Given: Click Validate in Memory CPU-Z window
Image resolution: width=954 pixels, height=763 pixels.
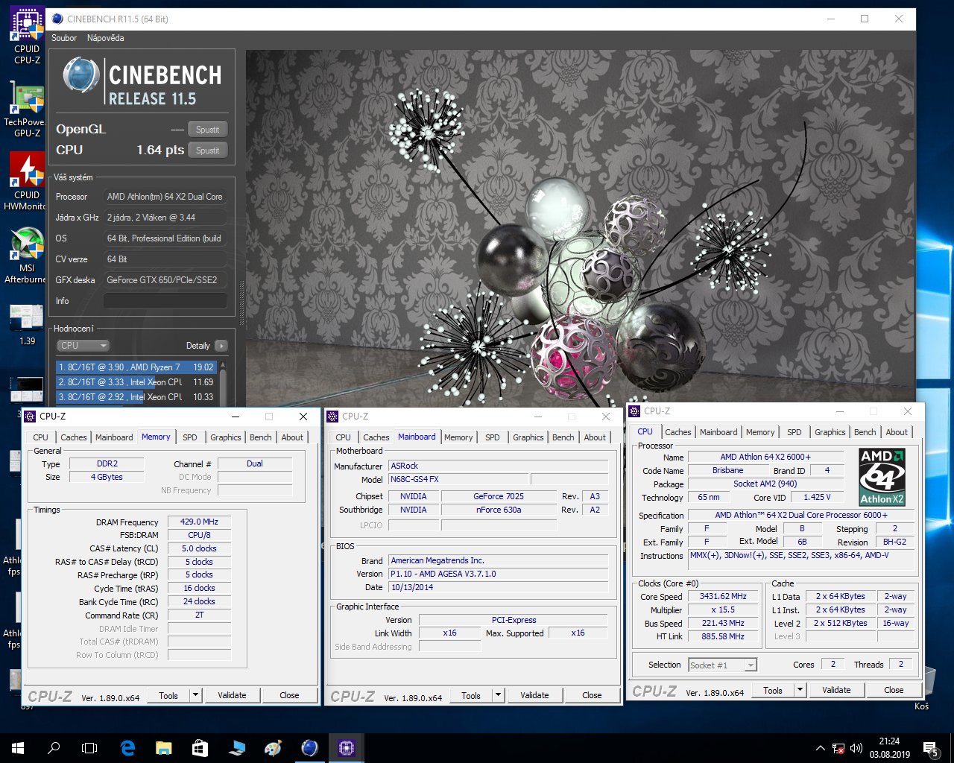Looking at the screenshot, I should point(232,695).
